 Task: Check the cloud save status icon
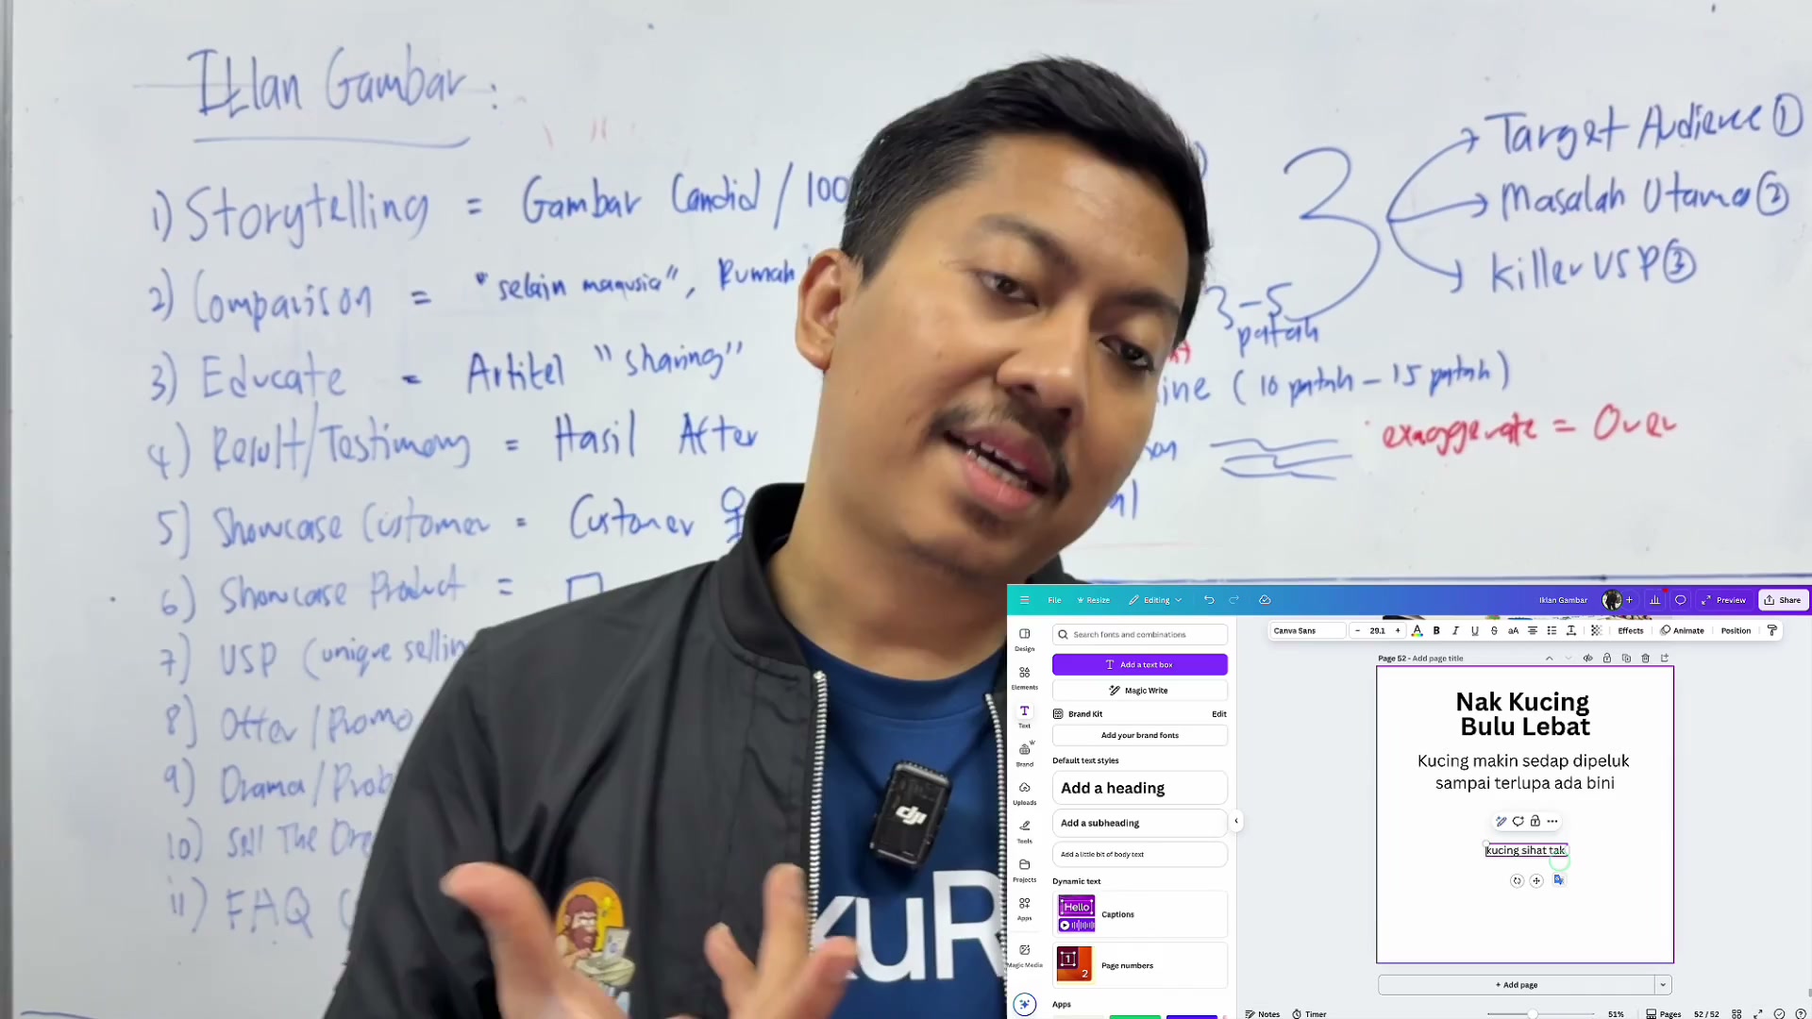click(1265, 600)
